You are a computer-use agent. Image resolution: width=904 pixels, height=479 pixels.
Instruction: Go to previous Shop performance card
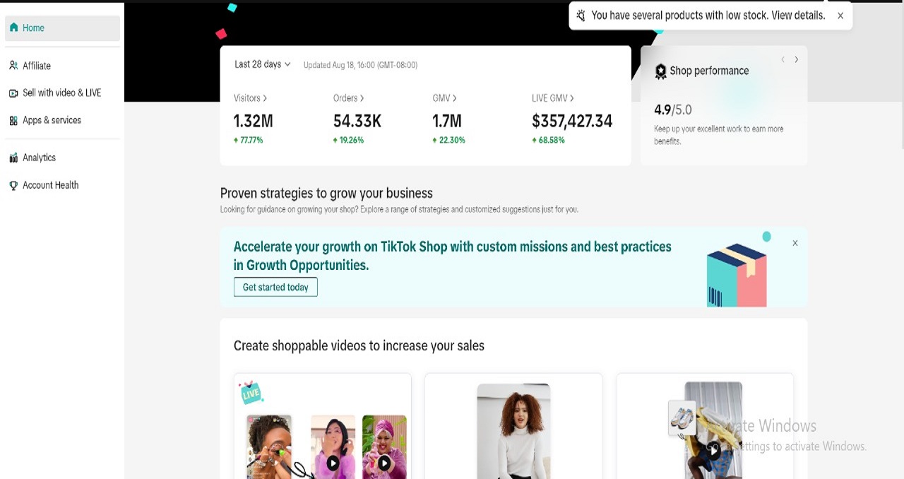click(x=783, y=59)
